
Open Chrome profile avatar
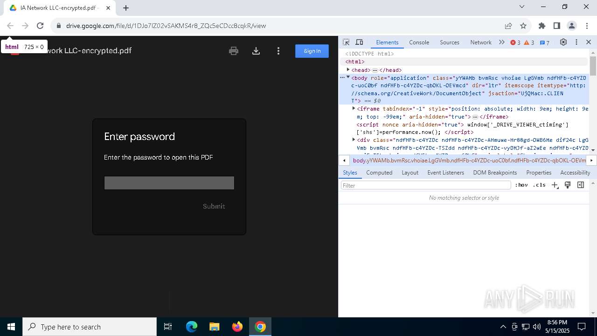(572, 26)
